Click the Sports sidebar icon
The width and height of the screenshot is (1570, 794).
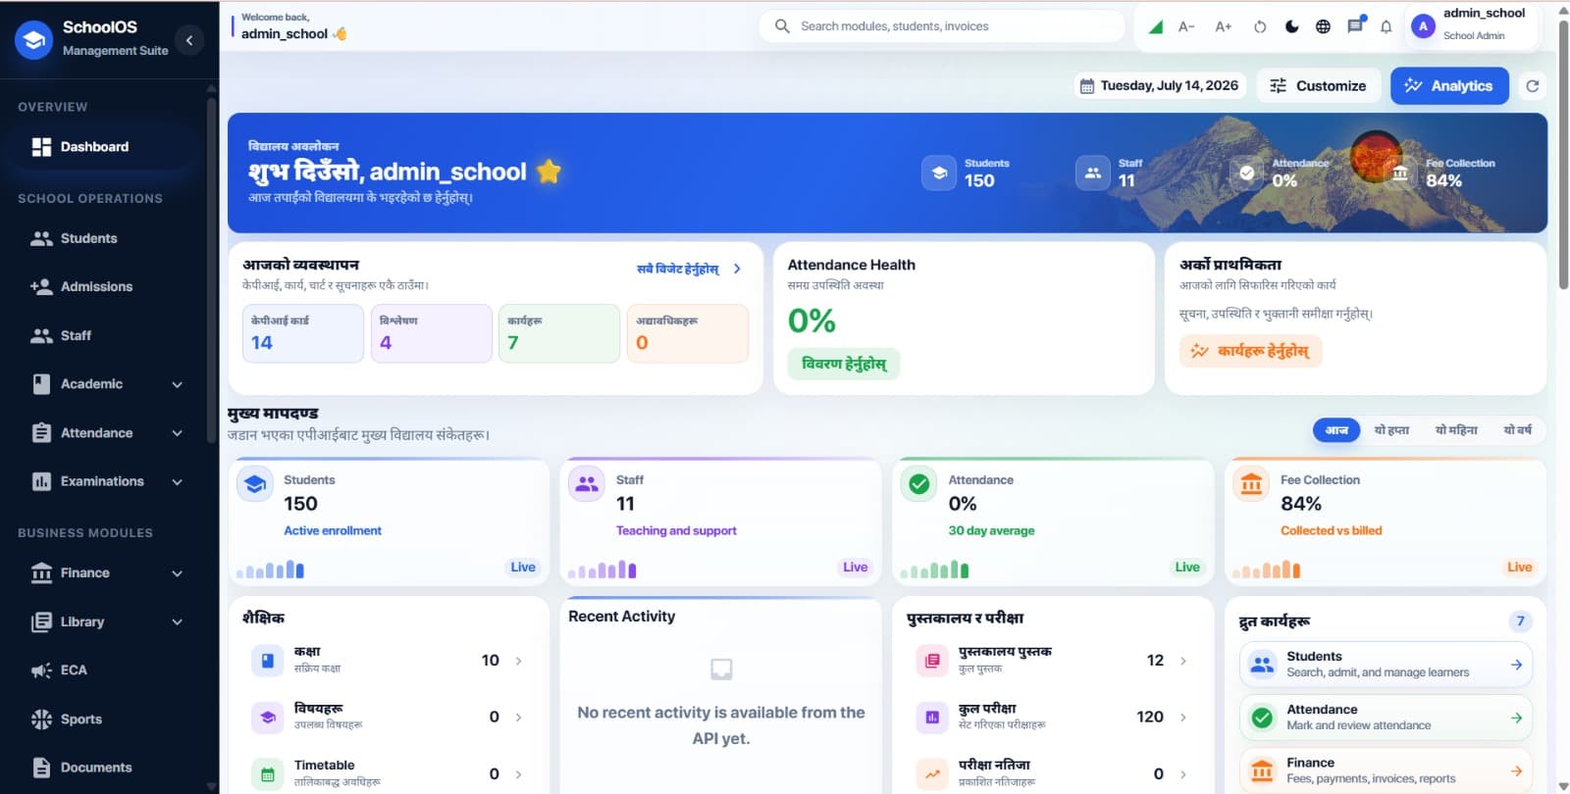tap(41, 720)
